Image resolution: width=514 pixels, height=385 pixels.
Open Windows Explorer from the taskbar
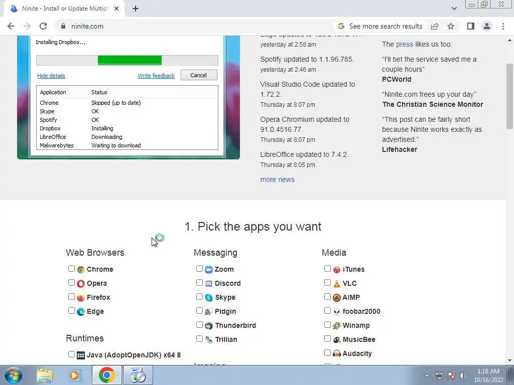coord(45,375)
